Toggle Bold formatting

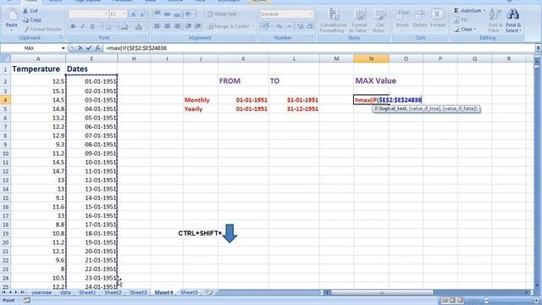click(x=73, y=26)
